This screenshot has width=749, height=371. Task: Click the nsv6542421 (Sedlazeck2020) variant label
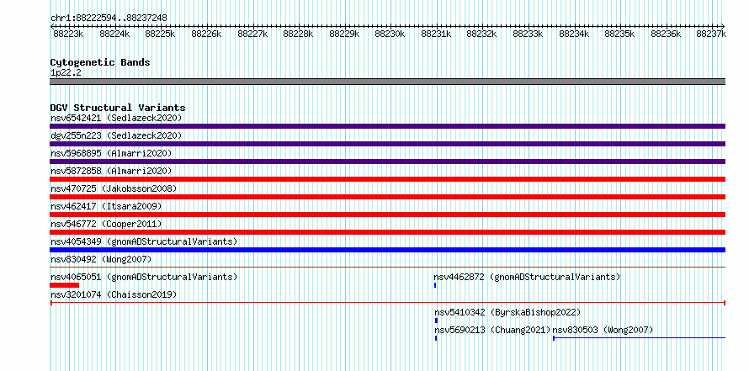tap(116, 118)
